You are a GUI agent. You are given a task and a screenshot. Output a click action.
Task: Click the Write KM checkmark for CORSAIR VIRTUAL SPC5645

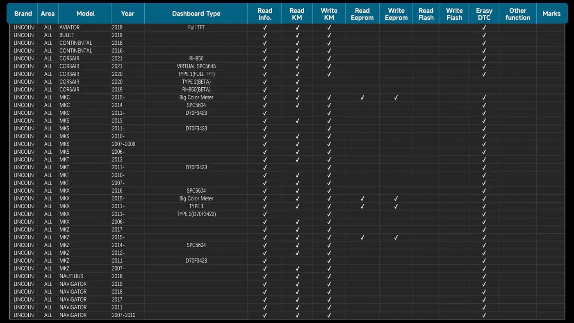(x=329, y=66)
